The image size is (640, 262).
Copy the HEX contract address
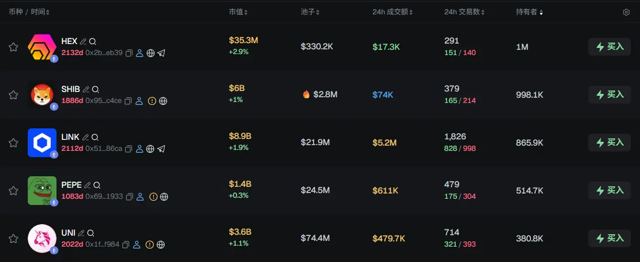tap(129, 53)
